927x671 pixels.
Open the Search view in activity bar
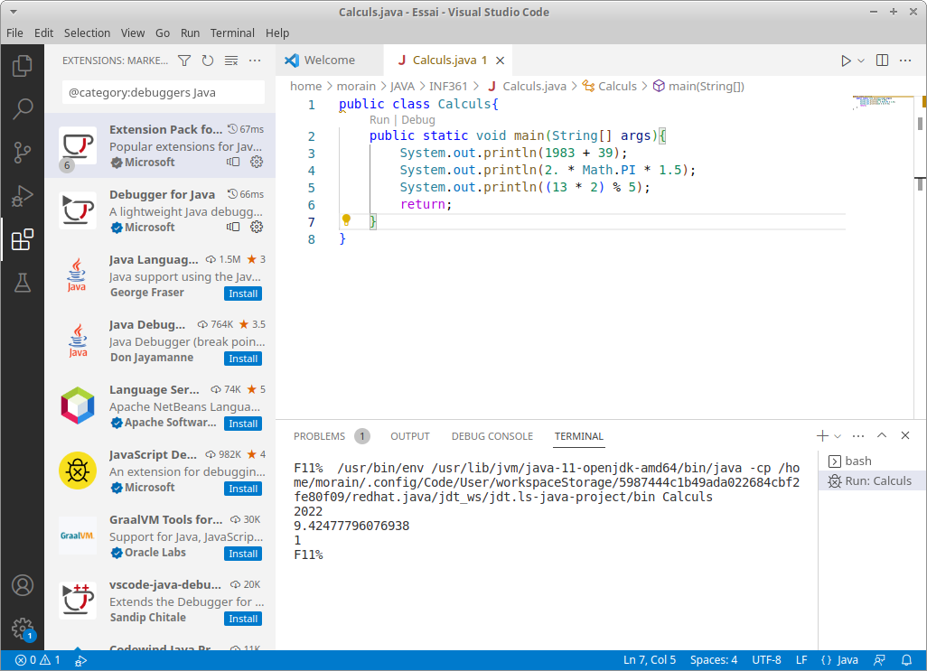(23, 108)
